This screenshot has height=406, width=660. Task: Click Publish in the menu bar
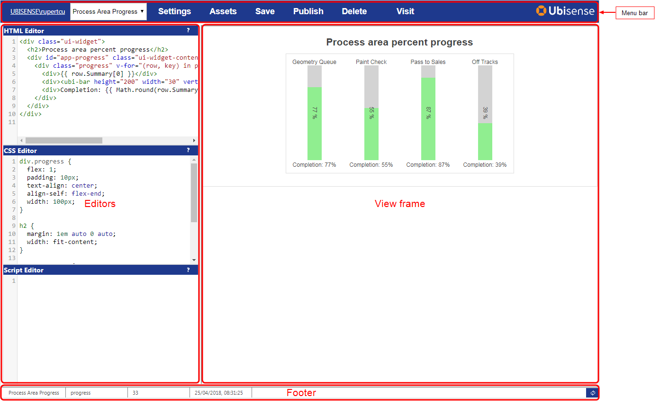308,11
